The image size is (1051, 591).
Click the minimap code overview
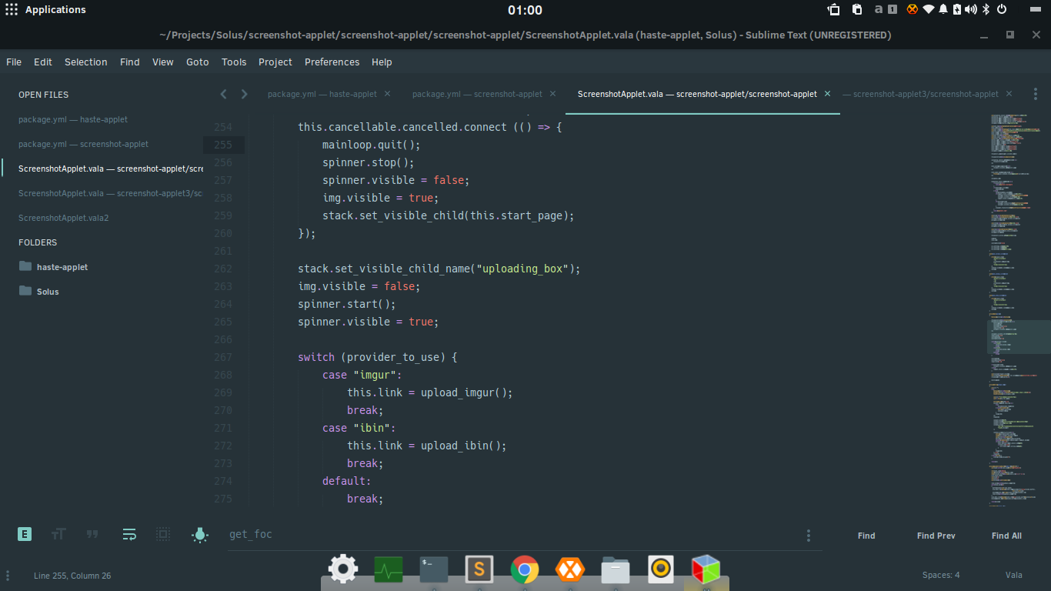(x=1019, y=309)
